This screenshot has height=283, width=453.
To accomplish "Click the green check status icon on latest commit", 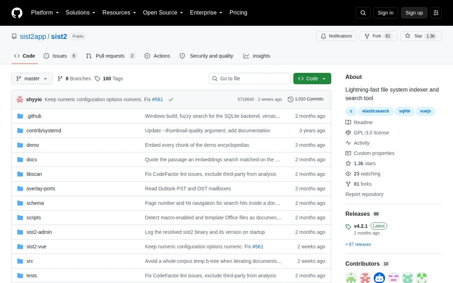I will coord(171,99).
